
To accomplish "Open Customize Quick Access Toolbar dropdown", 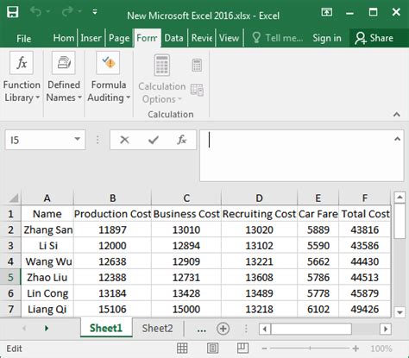I will [x=95, y=12].
